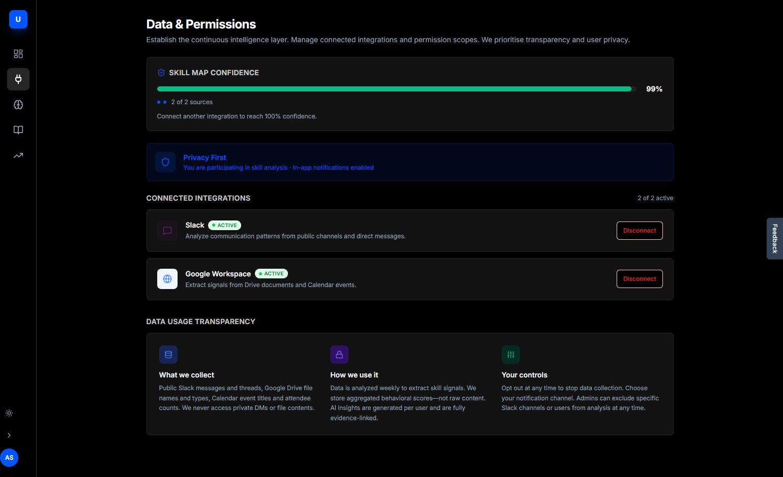Open the brain insights sidebar icon
This screenshot has width=783, height=477.
point(18,105)
